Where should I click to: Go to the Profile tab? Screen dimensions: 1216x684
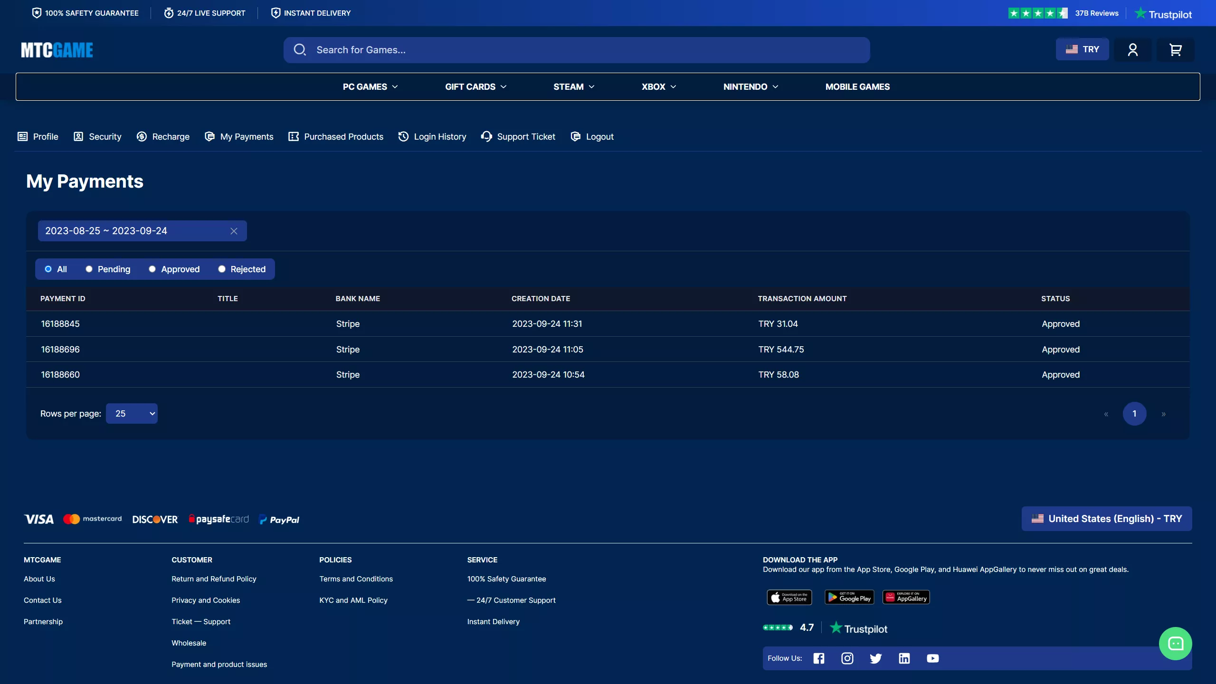pos(38,137)
